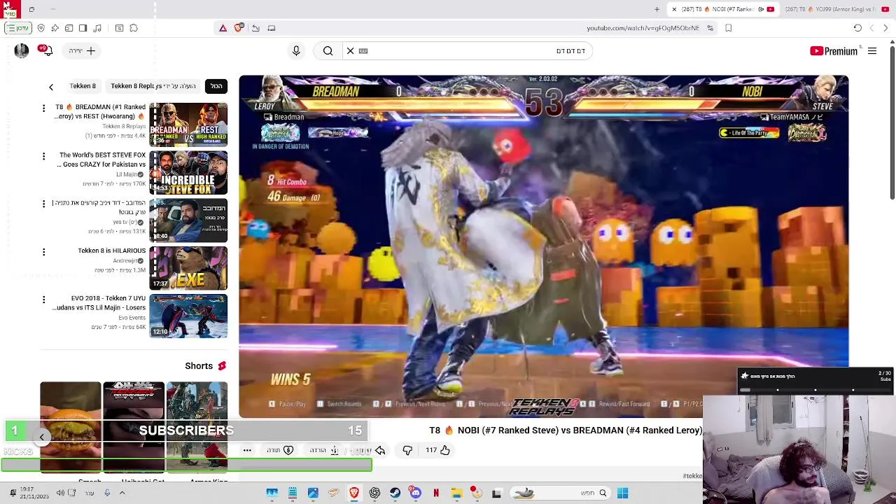Open the yes tv video thumbnail
Image resolution: width=896 pixels, height=504 pixels.
pos(188,220)
